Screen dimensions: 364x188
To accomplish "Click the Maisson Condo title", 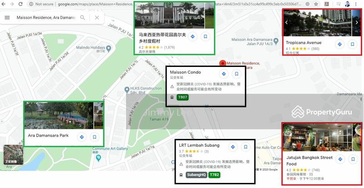I will point(185,72).
